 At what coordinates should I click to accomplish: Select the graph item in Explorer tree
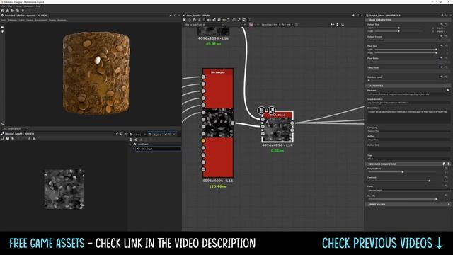coord(158,149)
